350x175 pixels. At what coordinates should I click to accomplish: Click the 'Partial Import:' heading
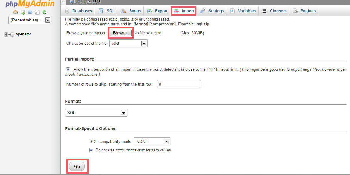pos(79,59)
